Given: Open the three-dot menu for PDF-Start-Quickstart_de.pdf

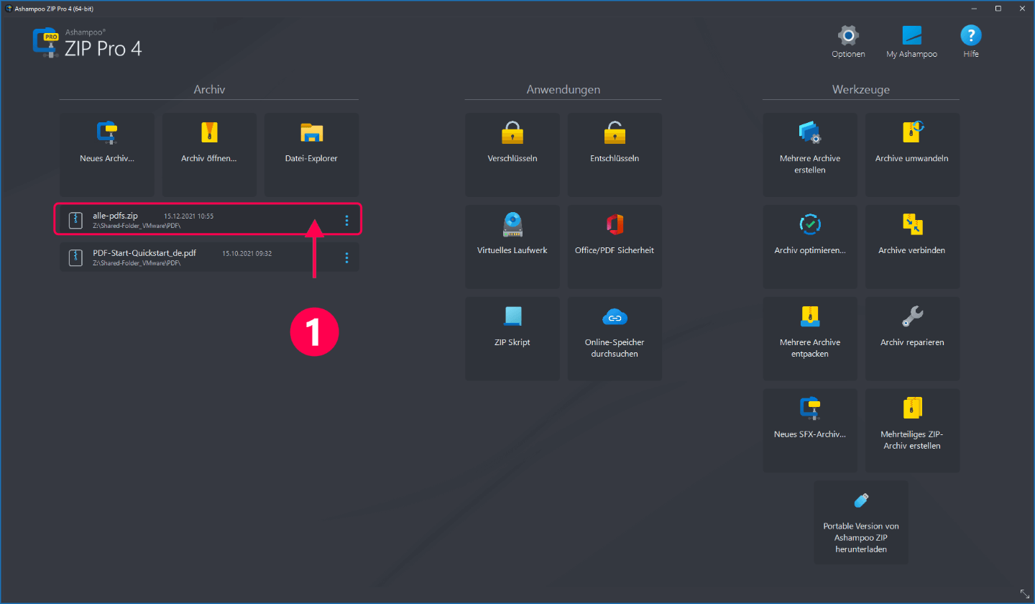Looking at the screenshot, I should (346, 257).
